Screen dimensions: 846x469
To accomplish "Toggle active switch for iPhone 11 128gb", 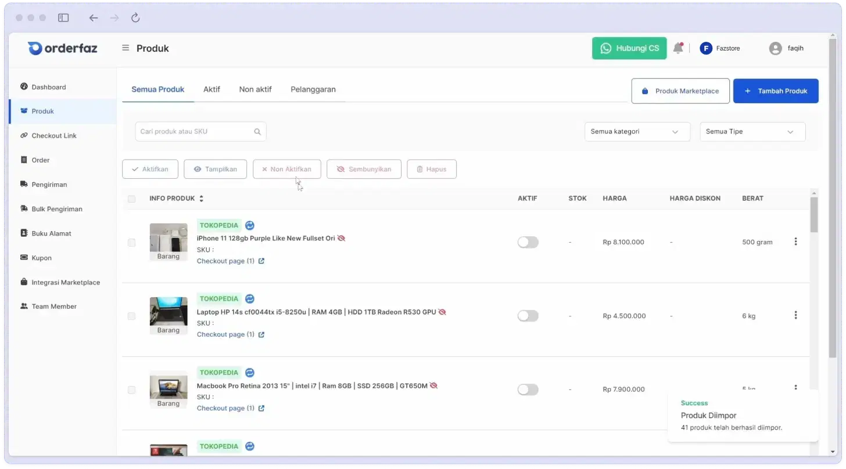I will point(528,242).
